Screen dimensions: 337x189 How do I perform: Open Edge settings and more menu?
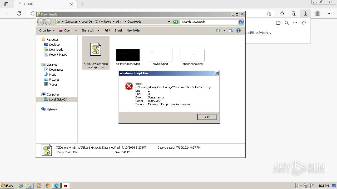click(x=330, y=13)
